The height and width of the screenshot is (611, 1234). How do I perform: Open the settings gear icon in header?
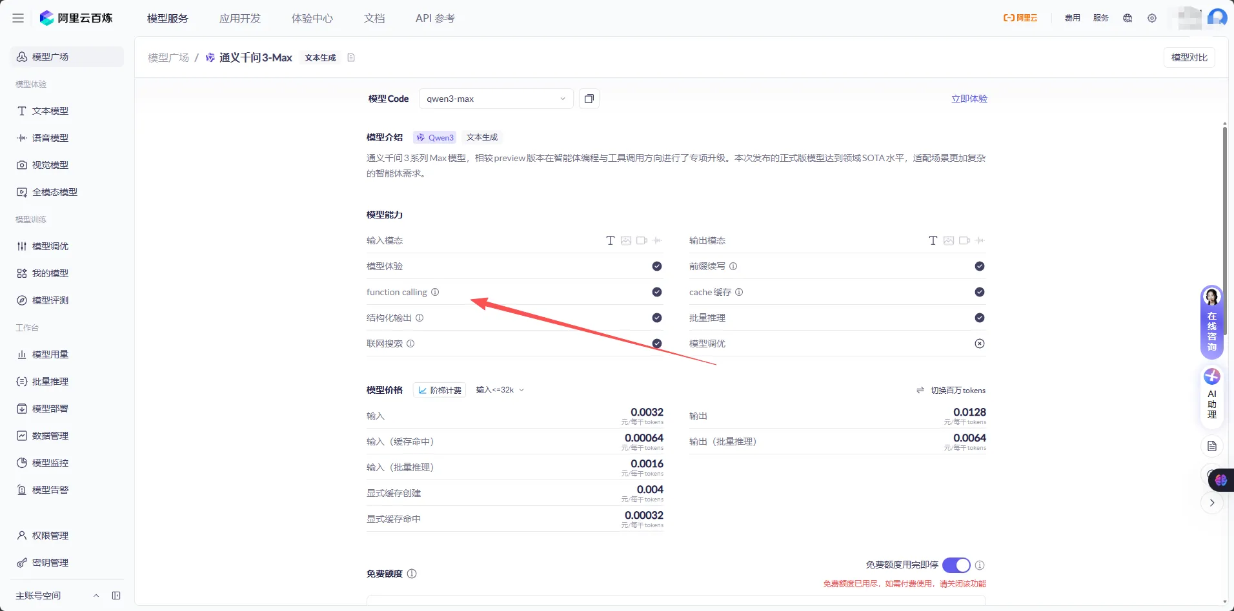click(1152, 18)
